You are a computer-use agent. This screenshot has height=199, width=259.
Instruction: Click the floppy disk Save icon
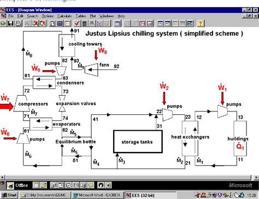(11, 24)
